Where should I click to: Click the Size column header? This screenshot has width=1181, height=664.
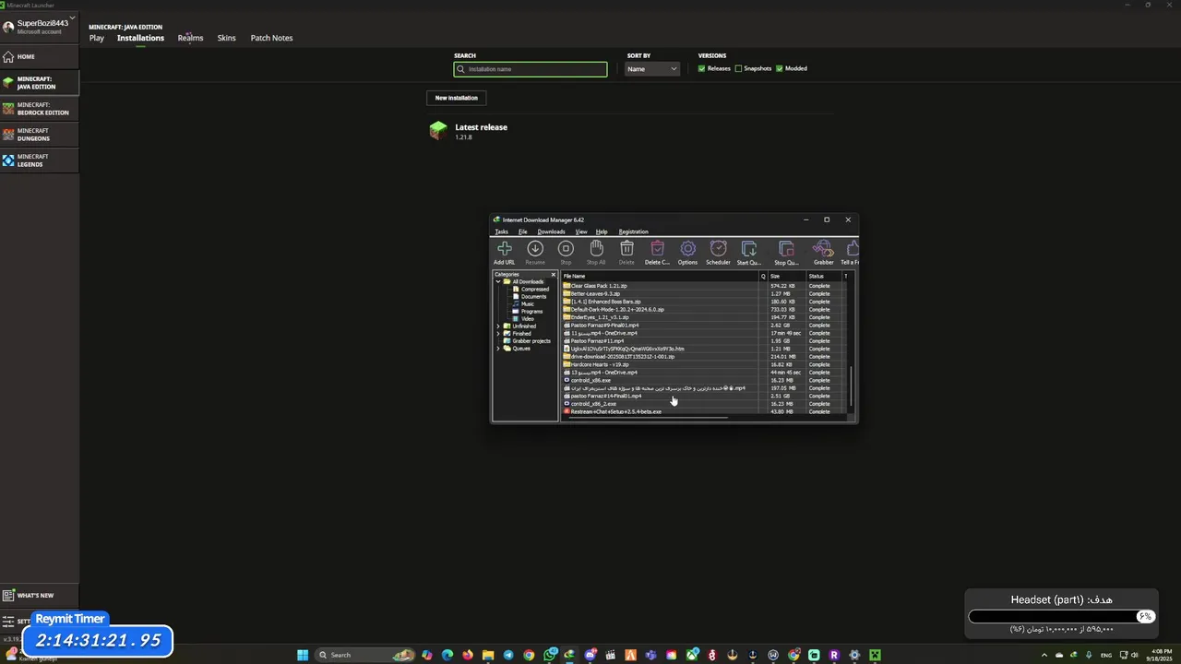[786, 276]
